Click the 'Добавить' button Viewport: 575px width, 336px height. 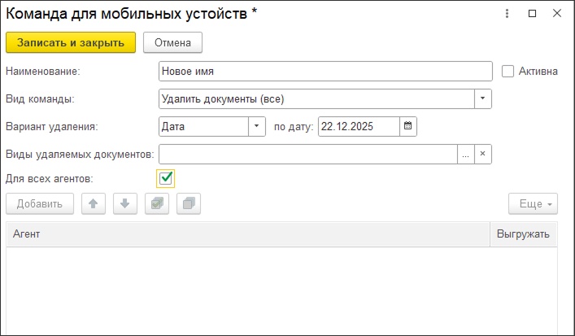point(40,204)
